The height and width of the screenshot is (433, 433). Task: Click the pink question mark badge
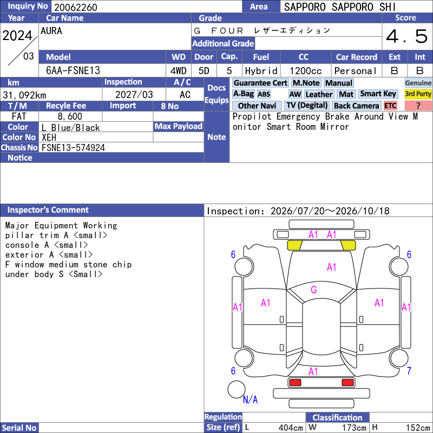tap(418, 106)
